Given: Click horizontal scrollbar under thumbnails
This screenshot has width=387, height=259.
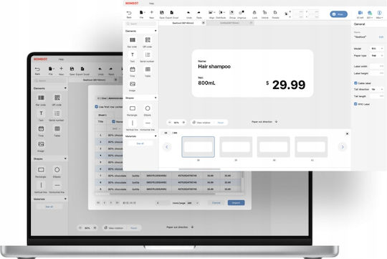Looking at the screenshot, I should tap(199, 169).
